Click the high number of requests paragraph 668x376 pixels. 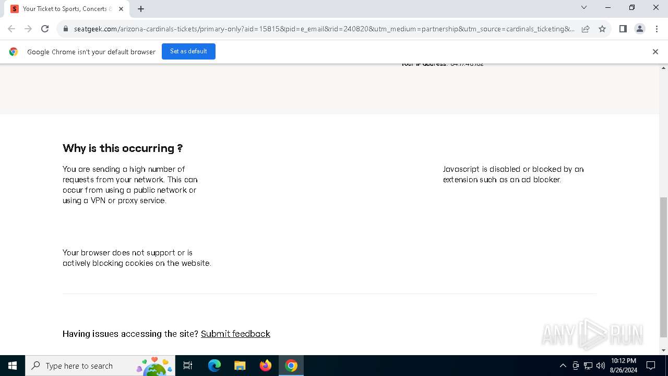click(130, 185)
